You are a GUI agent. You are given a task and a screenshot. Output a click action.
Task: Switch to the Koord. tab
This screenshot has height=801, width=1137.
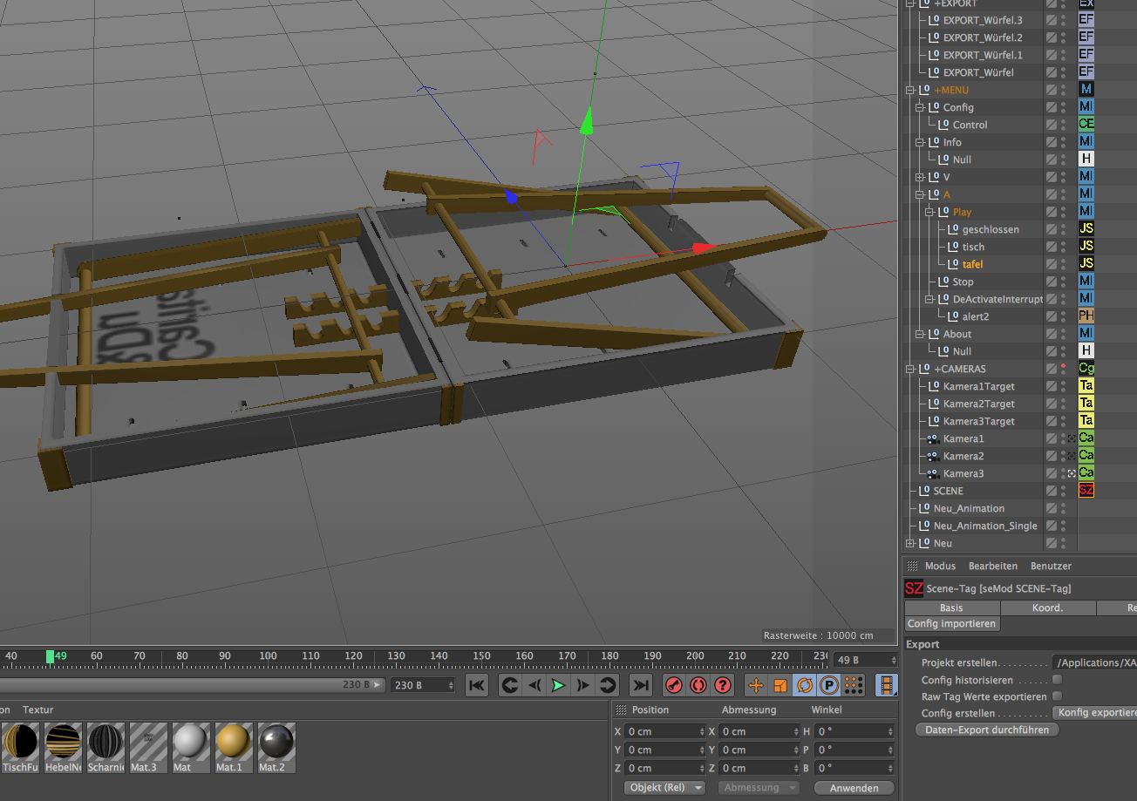[1047, 608]
